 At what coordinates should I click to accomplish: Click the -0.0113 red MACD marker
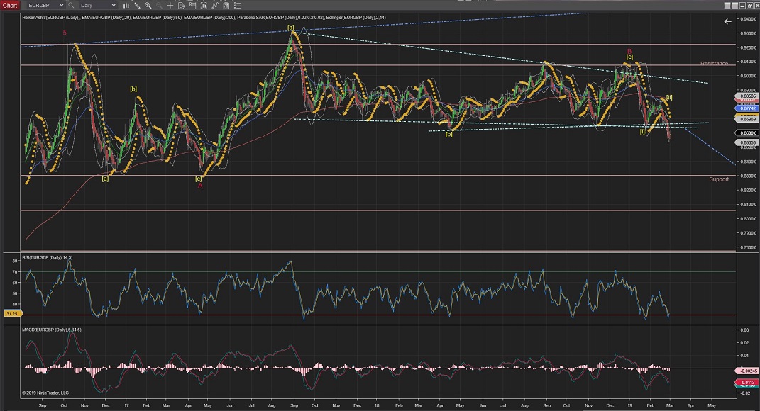click(749, 383)
